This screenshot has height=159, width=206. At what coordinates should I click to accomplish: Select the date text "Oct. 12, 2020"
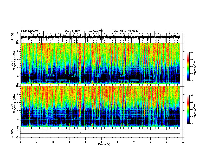[73, 31]
